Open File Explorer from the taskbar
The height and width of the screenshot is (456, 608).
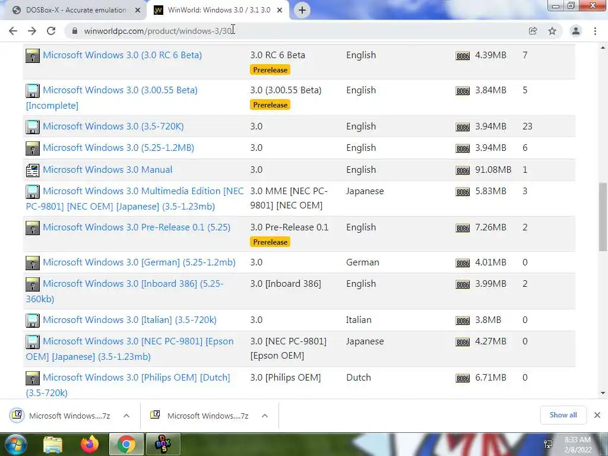[x=53, y=444]
